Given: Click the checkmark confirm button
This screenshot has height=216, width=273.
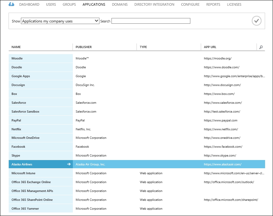Looking at the screenshot, I should click(x=257, y=21).
